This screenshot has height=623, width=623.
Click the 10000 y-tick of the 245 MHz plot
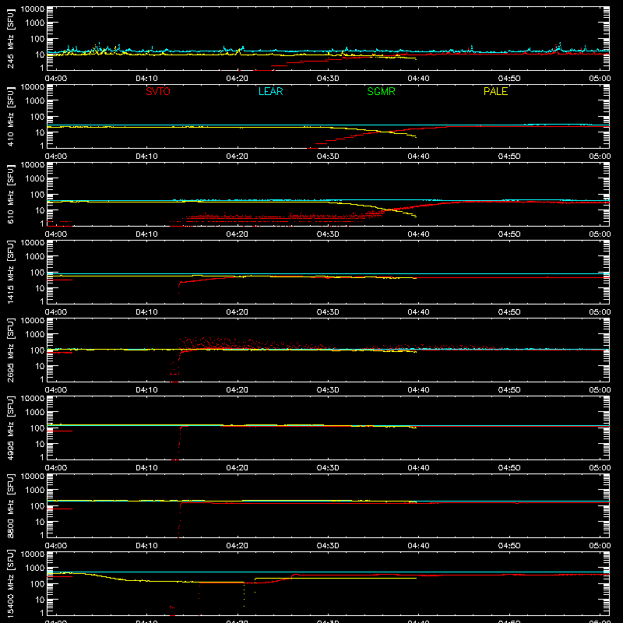pyautogui.click(x=33, y=9)
